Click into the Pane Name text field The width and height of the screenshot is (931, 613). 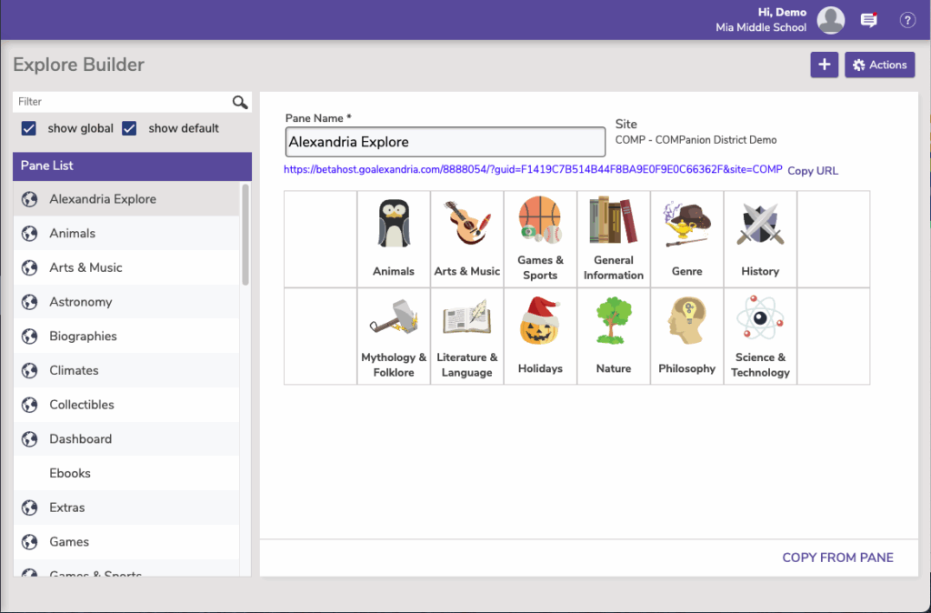pos(445,142)
